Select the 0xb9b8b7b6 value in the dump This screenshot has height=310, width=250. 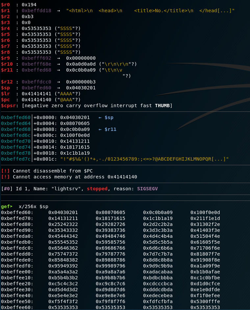(x=111, y=278)
